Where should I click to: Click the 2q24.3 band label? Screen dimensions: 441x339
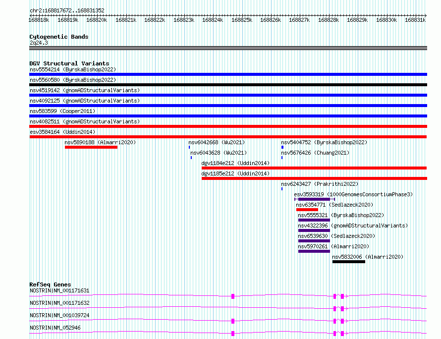39,43
